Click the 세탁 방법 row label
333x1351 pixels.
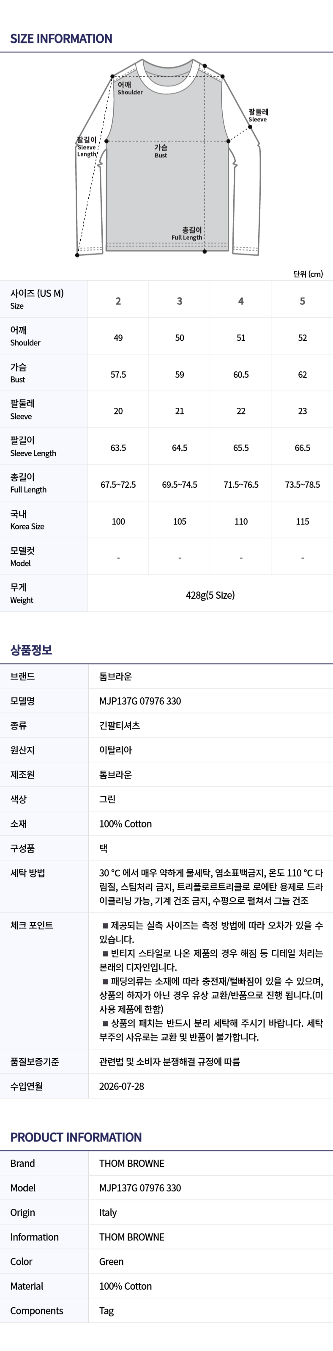(28, 873)
